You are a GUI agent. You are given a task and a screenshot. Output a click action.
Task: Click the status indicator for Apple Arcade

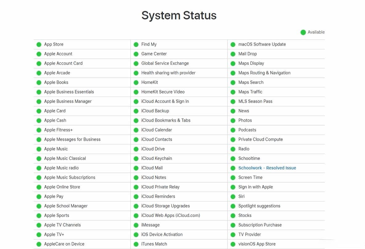39,73
